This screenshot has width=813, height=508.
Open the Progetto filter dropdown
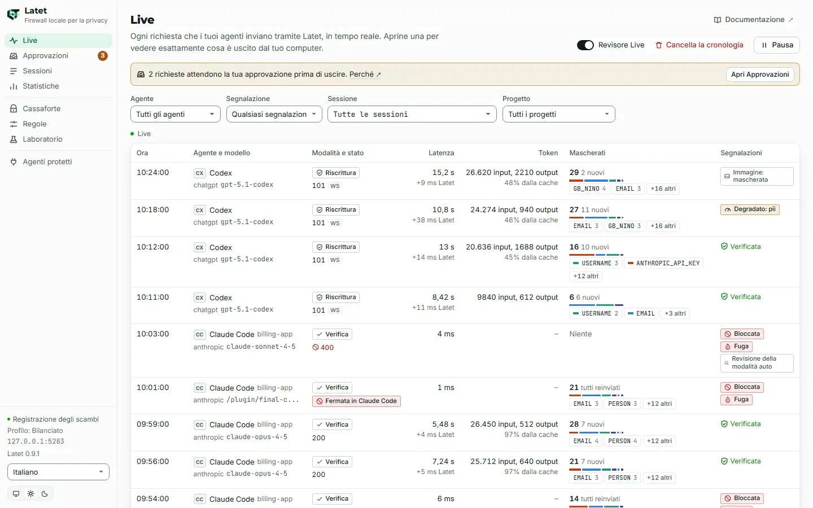[559, 114]
